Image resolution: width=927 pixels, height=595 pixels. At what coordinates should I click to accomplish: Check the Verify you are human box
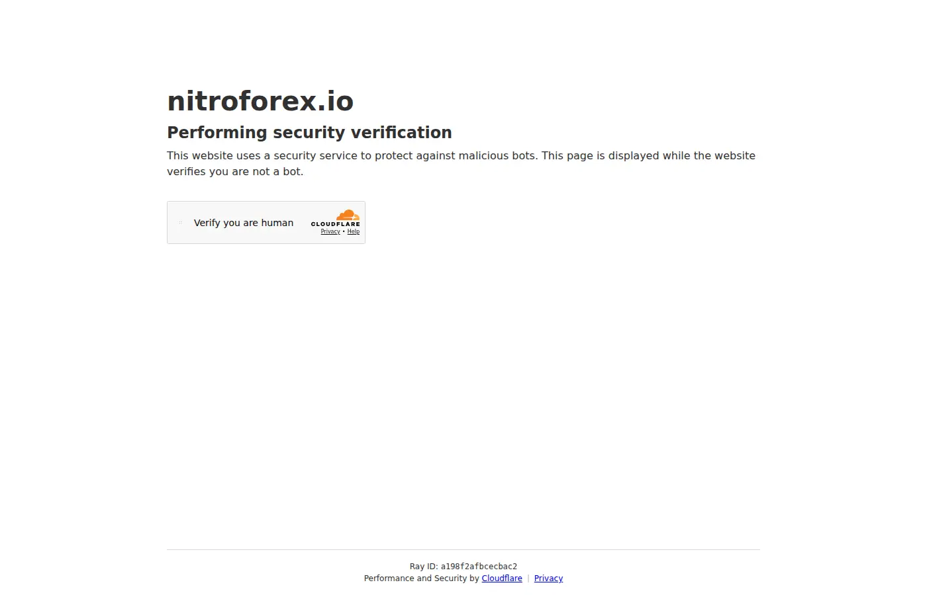[x=180, y=223]
